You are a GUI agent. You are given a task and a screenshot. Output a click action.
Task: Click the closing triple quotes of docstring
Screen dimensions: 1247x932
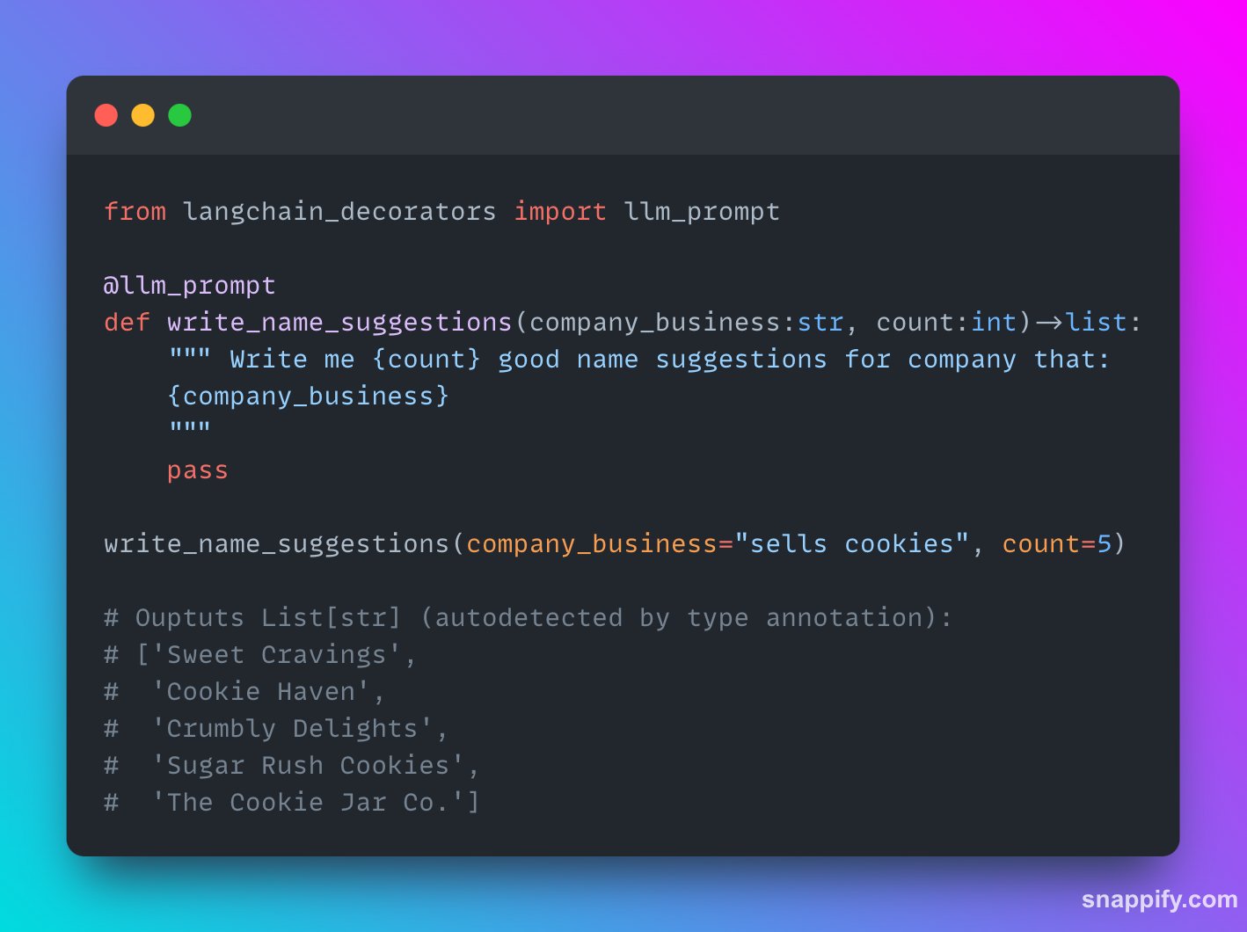point(190,428)
